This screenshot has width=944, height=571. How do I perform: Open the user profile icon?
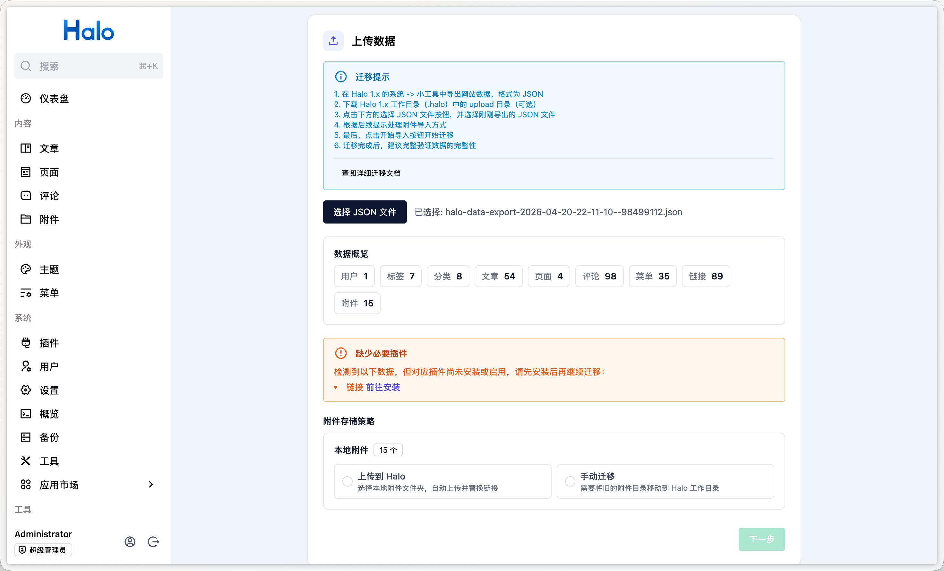[x=130, y=541]
